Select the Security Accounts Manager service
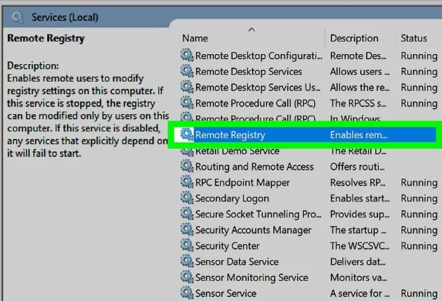 (253, 230)
